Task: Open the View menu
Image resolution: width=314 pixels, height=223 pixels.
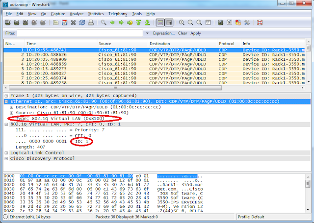Action: [32, 14]
